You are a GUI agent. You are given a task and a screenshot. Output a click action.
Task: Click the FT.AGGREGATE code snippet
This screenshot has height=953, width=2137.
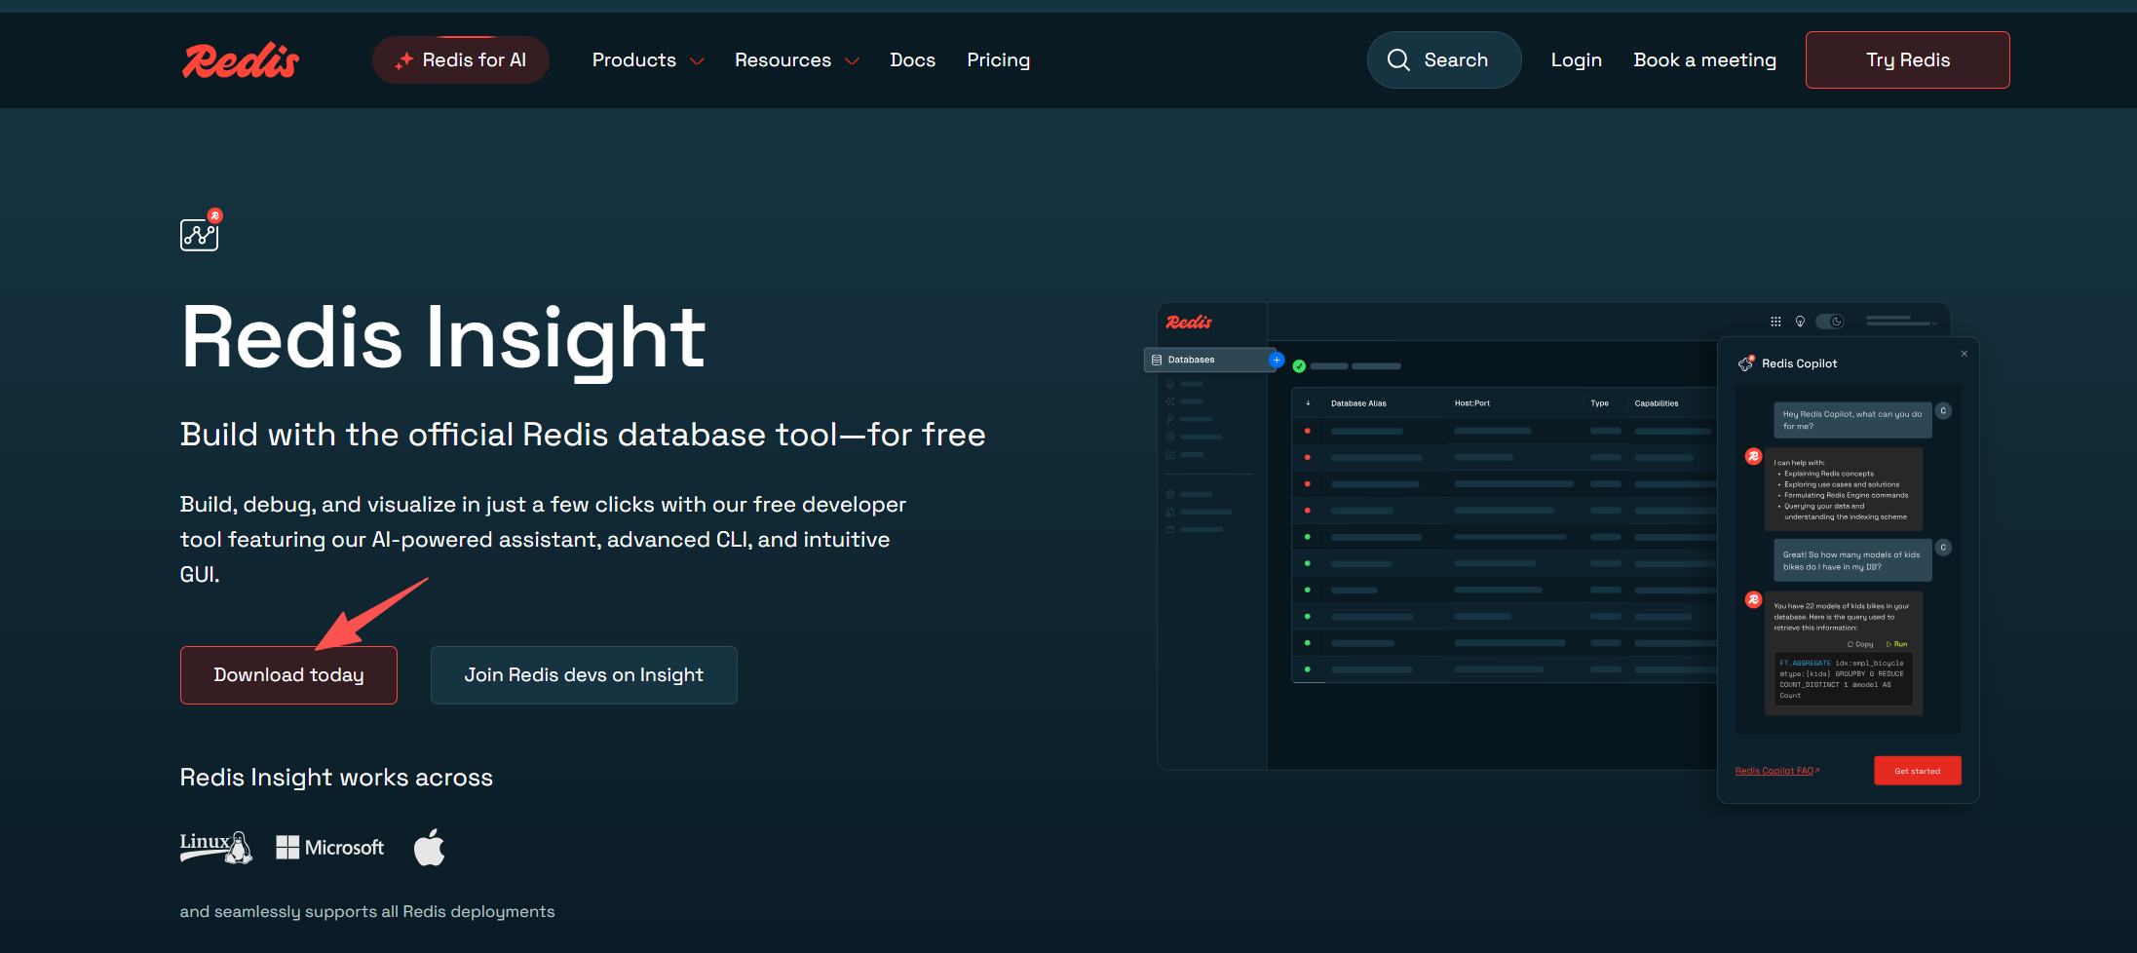1843,679
